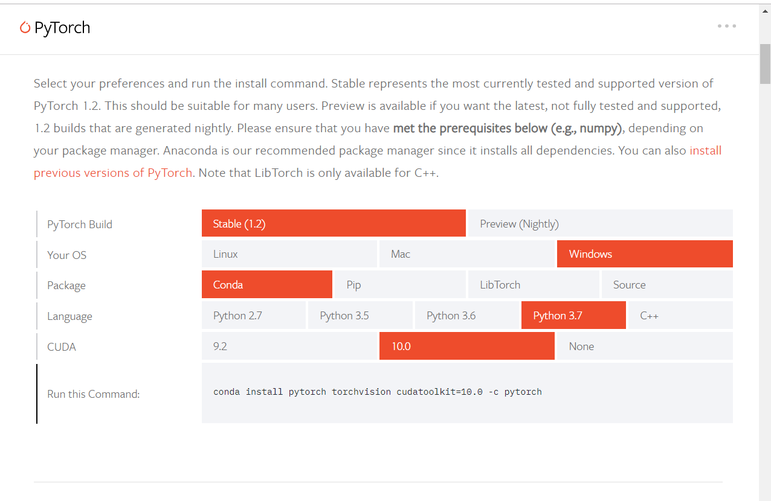Select the LibTorch package option
771x501 pixels.
click(534, 285)
